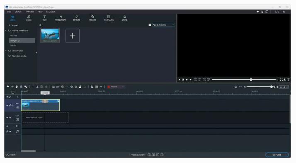Redo the last action
The image size is (296, 163).
click(12, 87)
